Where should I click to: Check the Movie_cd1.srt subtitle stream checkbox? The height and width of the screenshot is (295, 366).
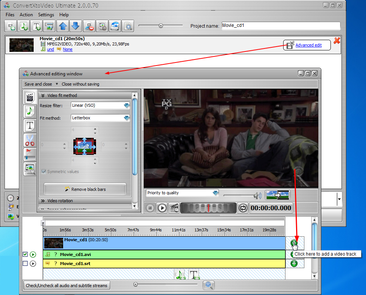(x=25, y=264)
